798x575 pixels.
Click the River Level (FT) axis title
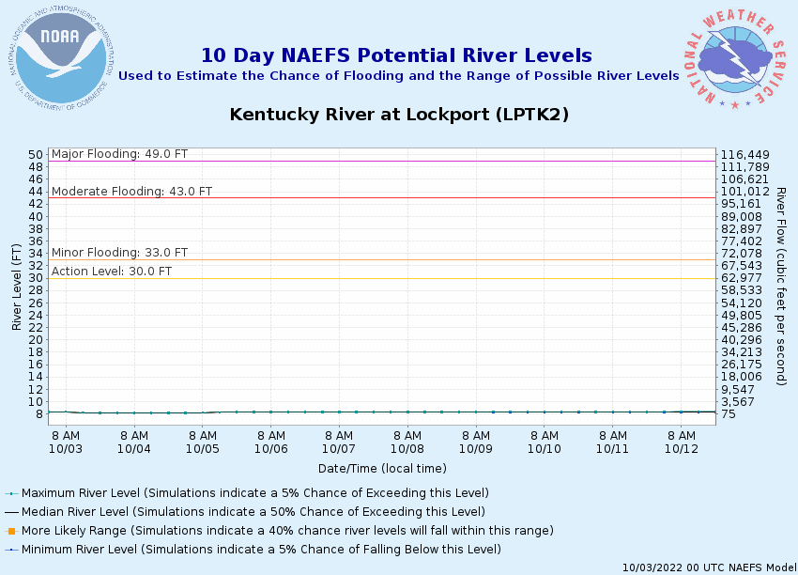coord(17,287)
